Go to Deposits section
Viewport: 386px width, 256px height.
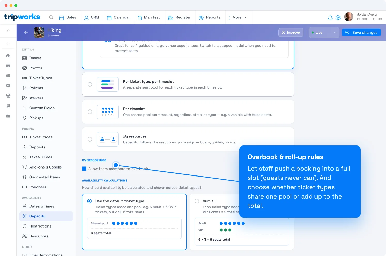pos(46,147)
